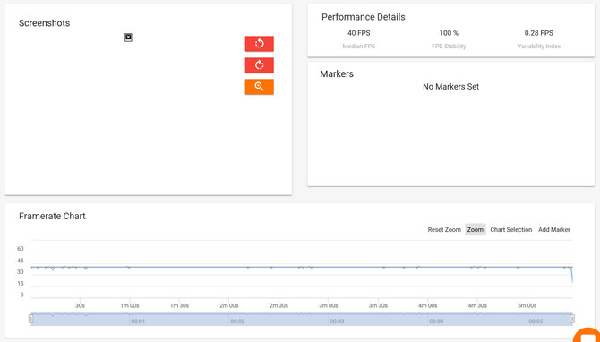Click the orange magnifier zoom button
This screenshot has height=342, width=600.
click(259, 87)
